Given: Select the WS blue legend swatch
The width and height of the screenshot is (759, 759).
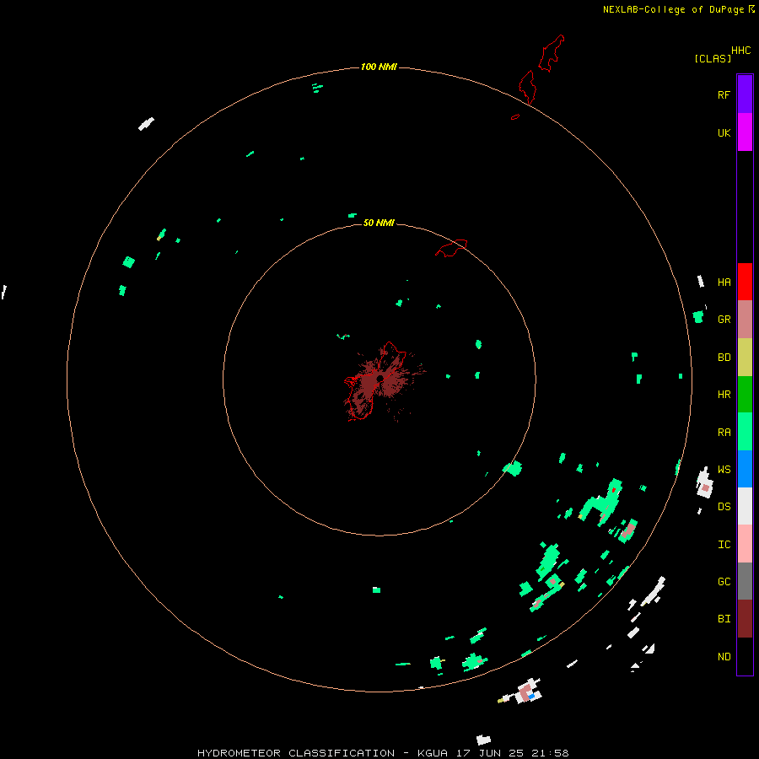Looking at the screenshot, I should (x=745, y=469).
